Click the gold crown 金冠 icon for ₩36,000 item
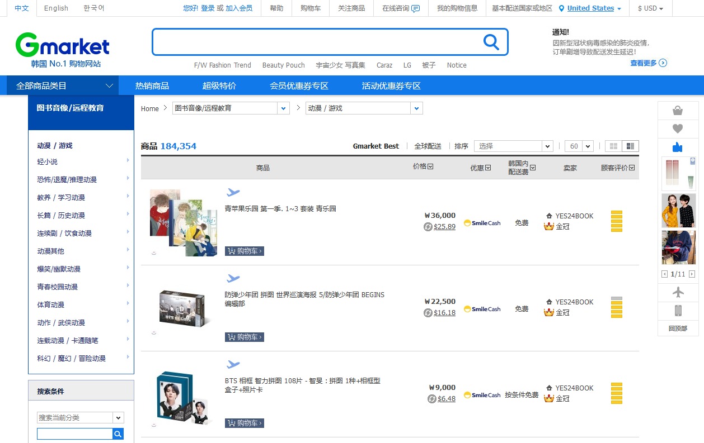704x443 pixels. tap(549, 226)
